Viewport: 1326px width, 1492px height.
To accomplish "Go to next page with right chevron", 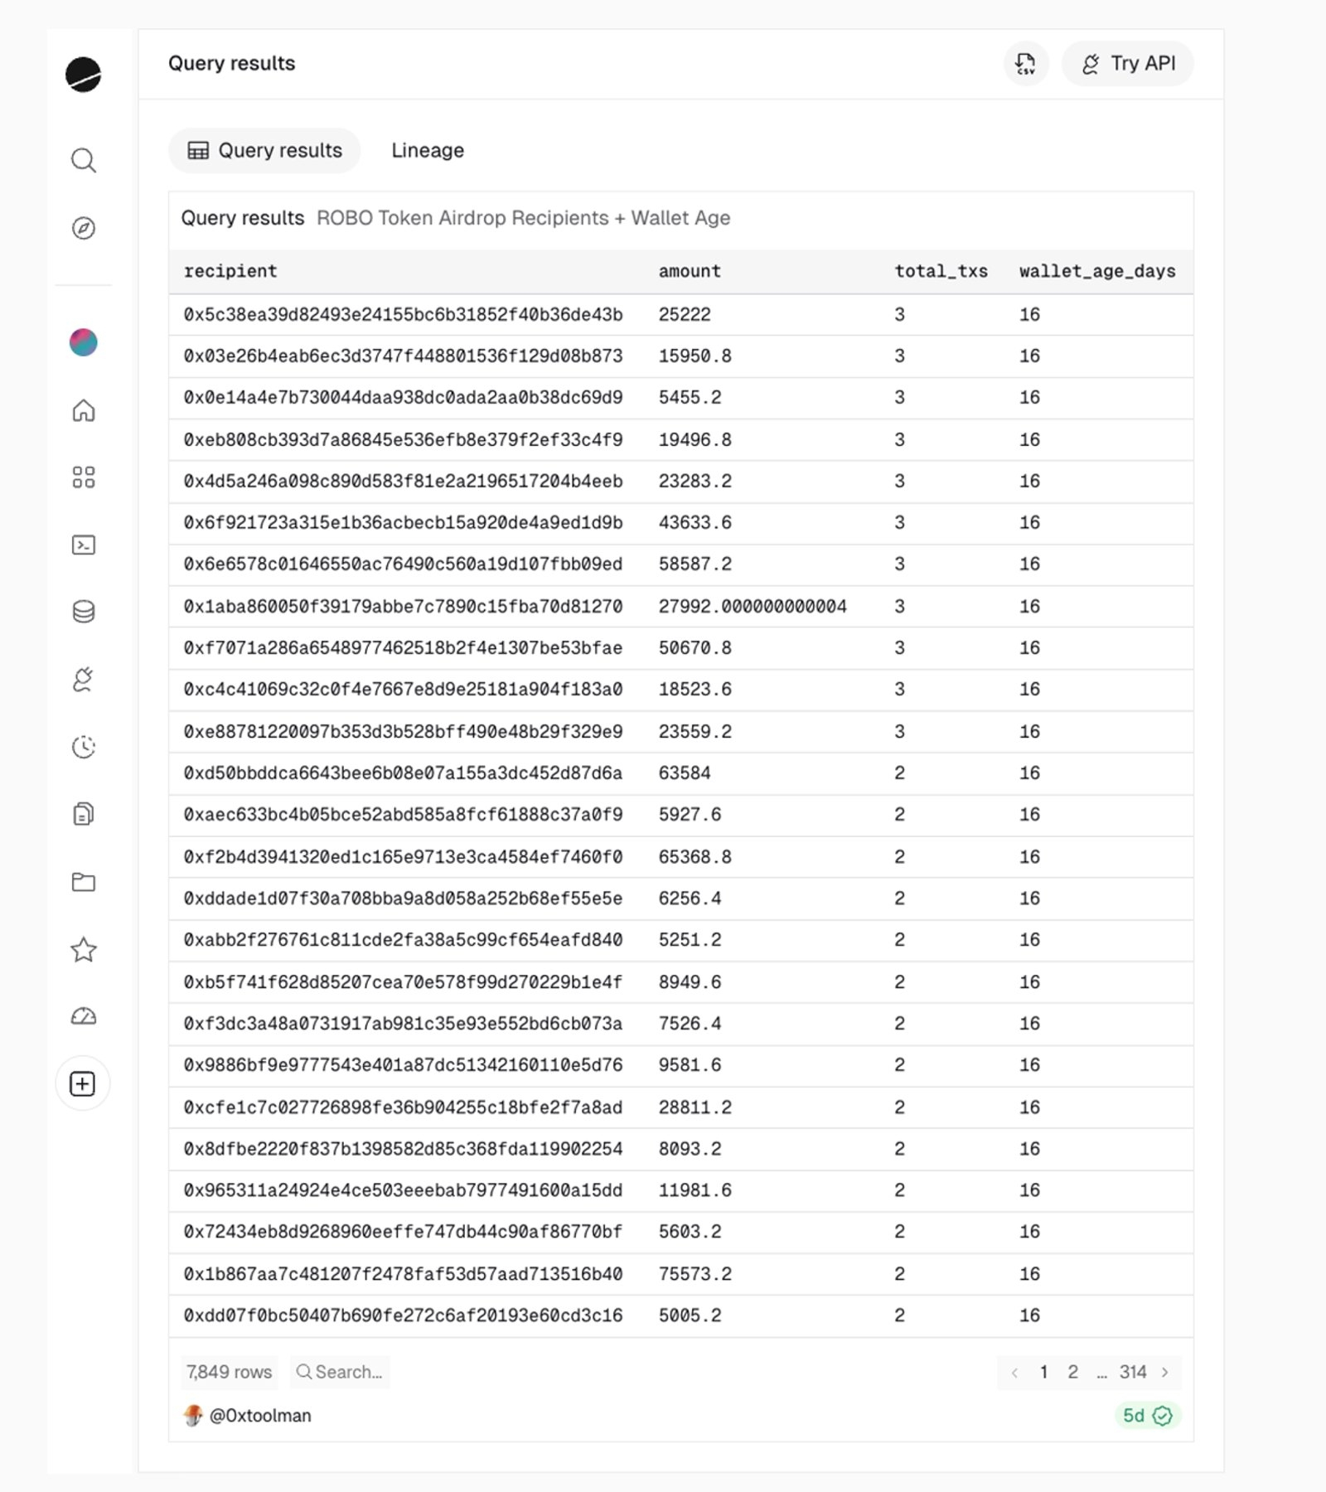I will tap(1164, 1373).
